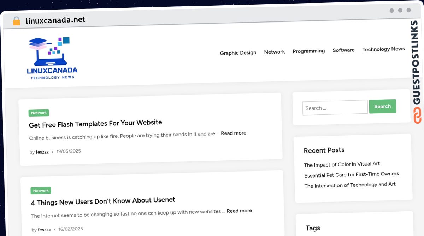Open the Network menu item
This screenshot has width=424, height=236.
pos(275,52)
